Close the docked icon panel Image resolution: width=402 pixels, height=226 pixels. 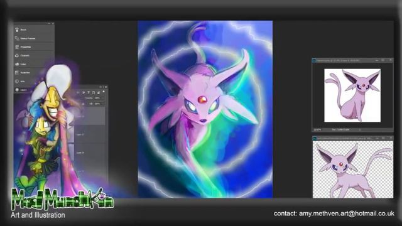point(53,24)
